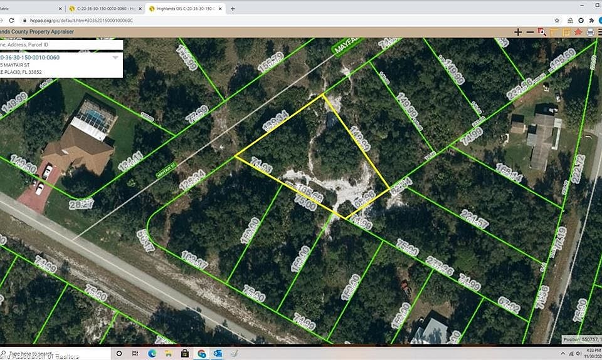Click the Name, Address, Parcel ID search box
This screenshot has height=360, width=602.
tap(61, 44)
